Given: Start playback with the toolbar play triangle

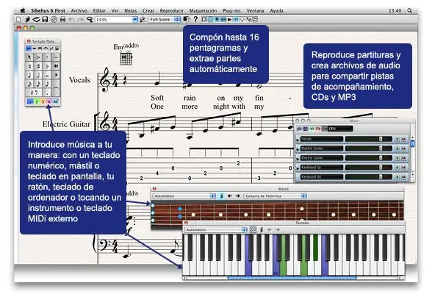Looking at the screenshot, I should click(229, 20).
